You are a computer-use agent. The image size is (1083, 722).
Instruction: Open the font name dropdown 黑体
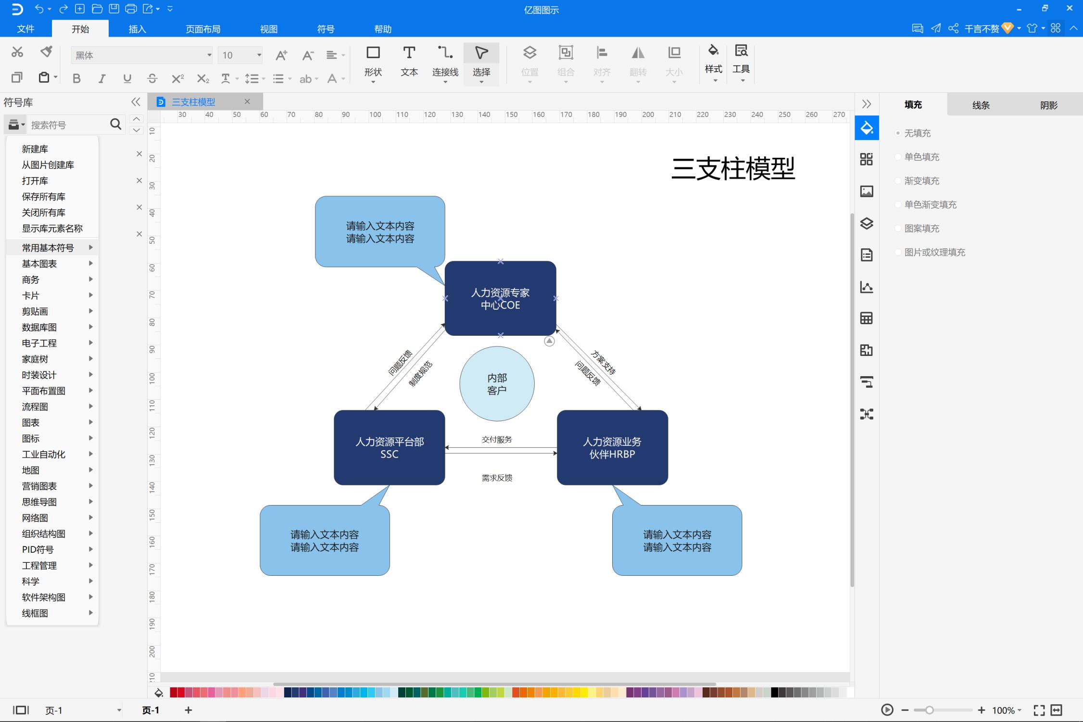tap(209, 55)
